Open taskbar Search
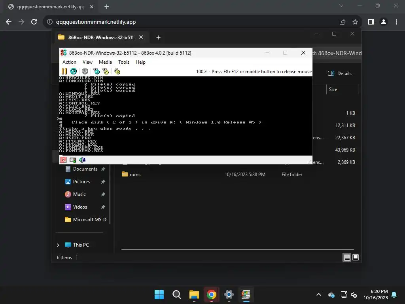 pyautogui.click(x=177, y=294)
